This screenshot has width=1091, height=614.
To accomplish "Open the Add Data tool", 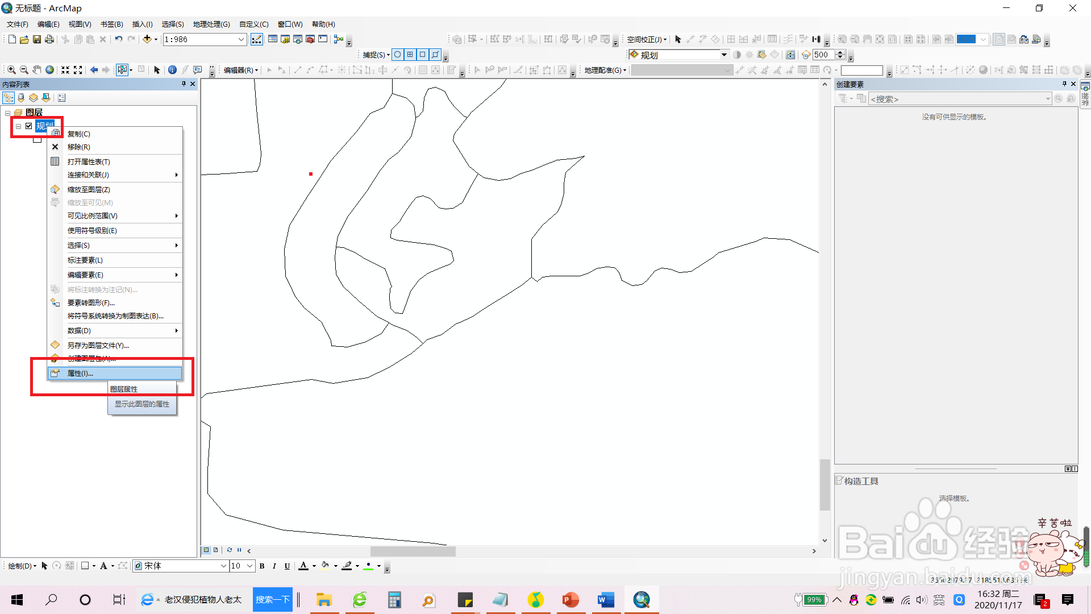I will [147, 39].
